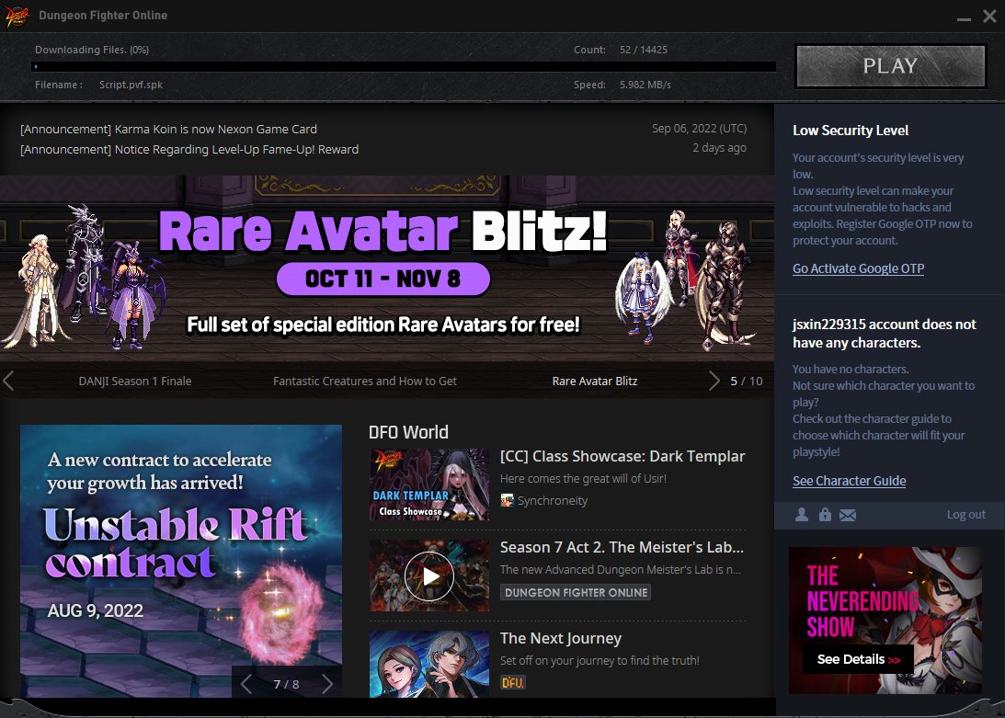The image size is (1005, 718).
Task: Go to the previous main banner slide
Action: [8, 381]
